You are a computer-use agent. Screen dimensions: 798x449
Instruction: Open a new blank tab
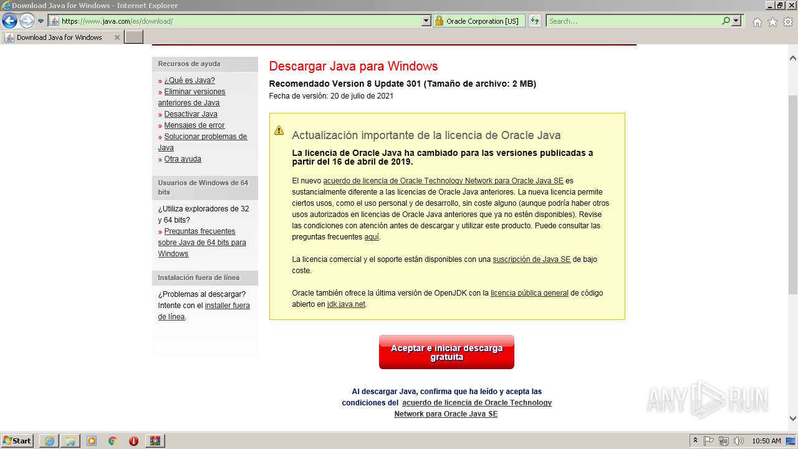pos(134,37)
